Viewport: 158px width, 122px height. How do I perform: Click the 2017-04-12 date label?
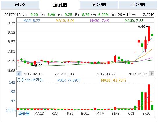tap(138, 74)
